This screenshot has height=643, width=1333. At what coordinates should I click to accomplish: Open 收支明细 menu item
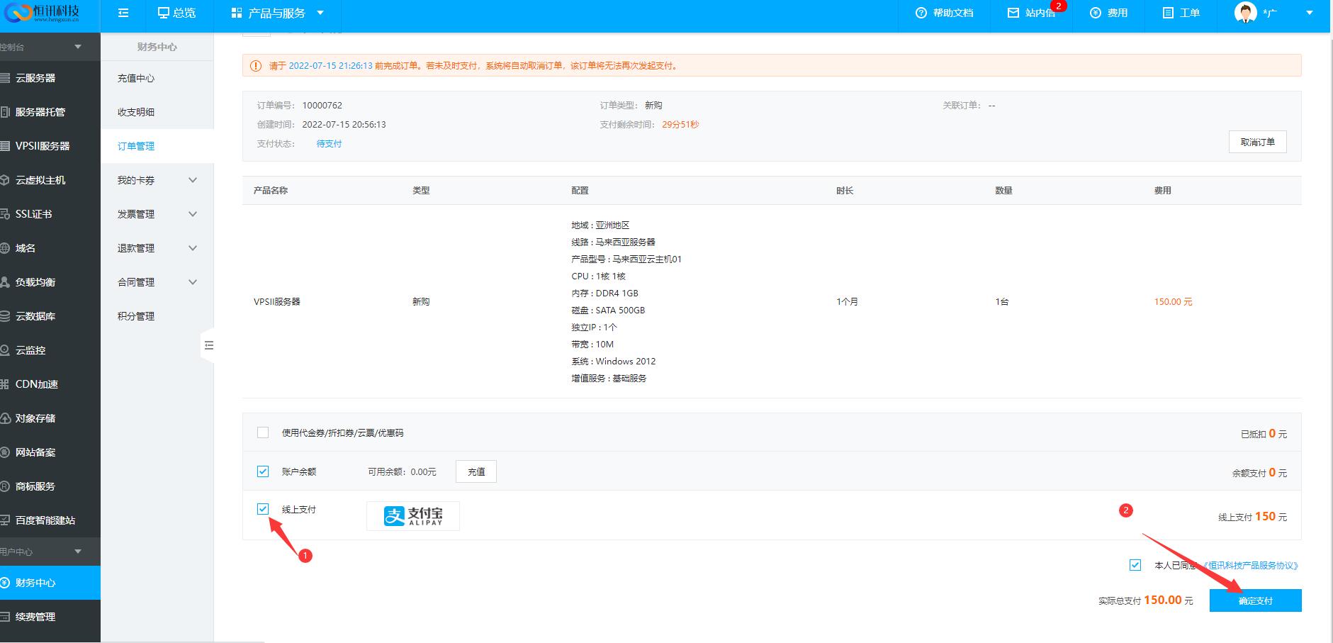[136, 112]
